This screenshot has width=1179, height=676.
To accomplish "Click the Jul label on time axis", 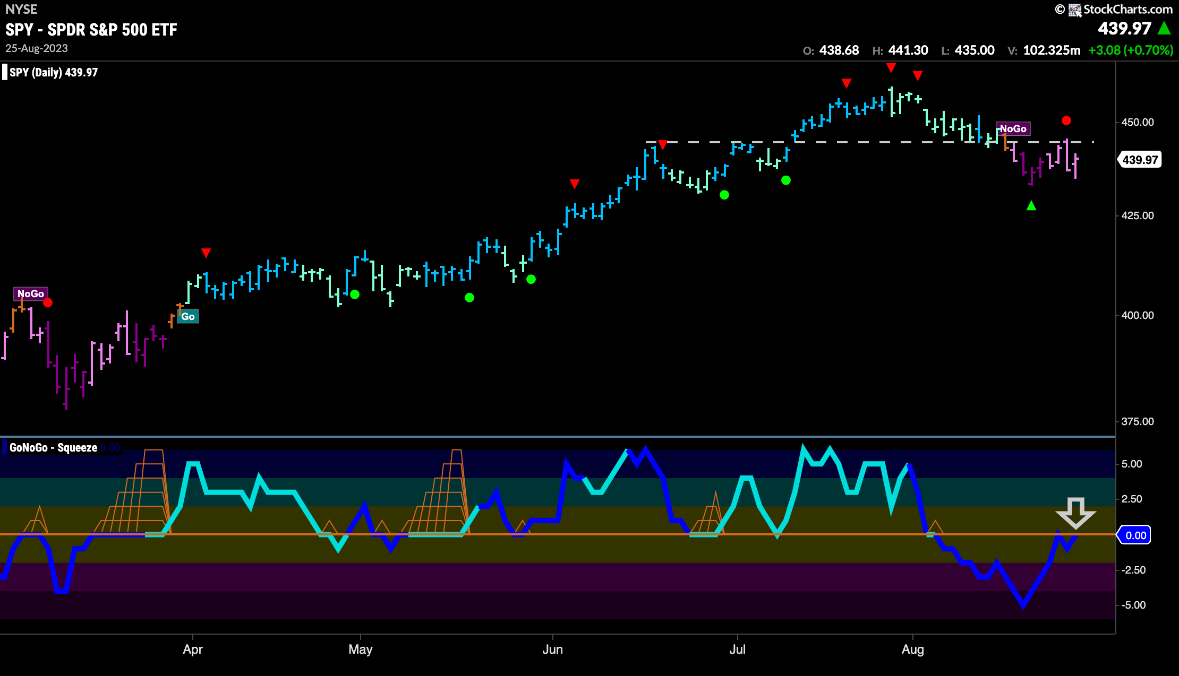I will pyautogui.click(x=738, y=649).
